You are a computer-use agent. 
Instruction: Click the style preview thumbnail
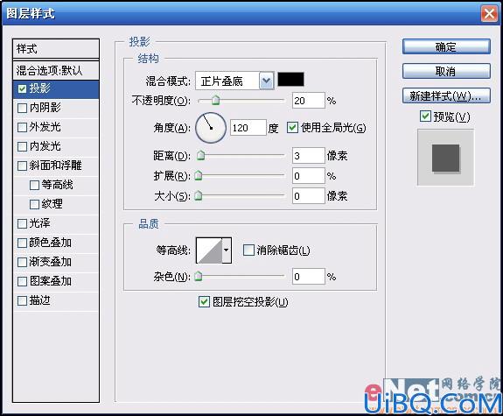point(445,158)
